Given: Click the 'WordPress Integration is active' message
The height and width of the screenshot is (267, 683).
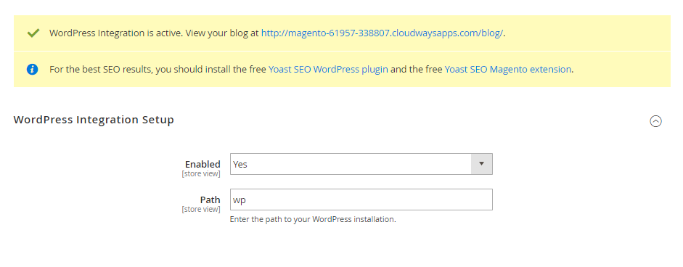Looking at the screenshot, I should [x=277, y=33].
